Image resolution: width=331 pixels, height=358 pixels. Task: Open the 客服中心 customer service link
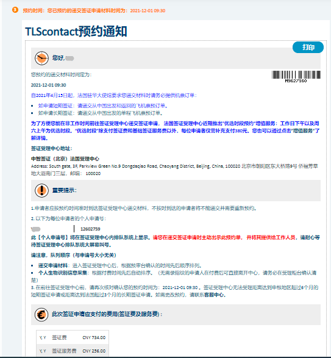click(x=215, y=295)
